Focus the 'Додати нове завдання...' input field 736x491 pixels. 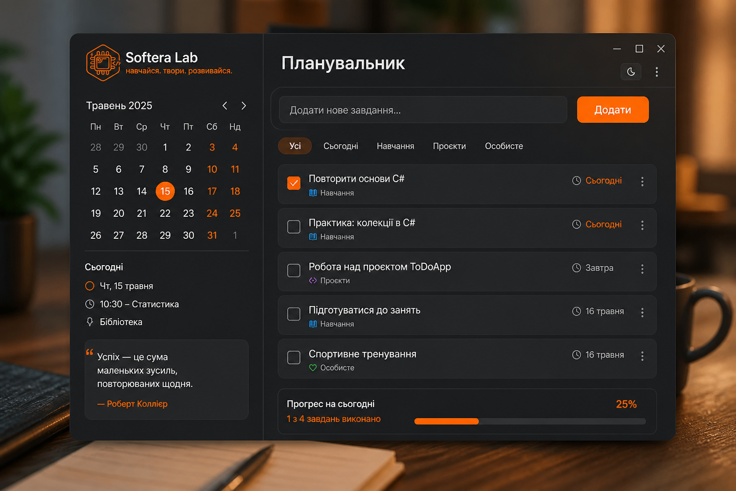tap(423, 110)
